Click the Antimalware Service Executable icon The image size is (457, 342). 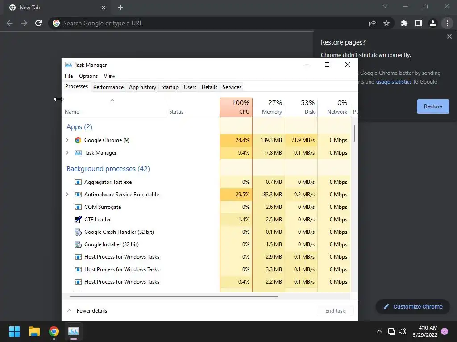click(78, 195)
